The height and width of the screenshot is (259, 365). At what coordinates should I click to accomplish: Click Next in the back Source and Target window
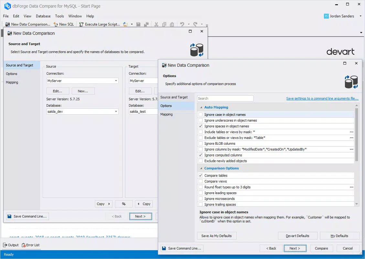(x=141, y=216)
